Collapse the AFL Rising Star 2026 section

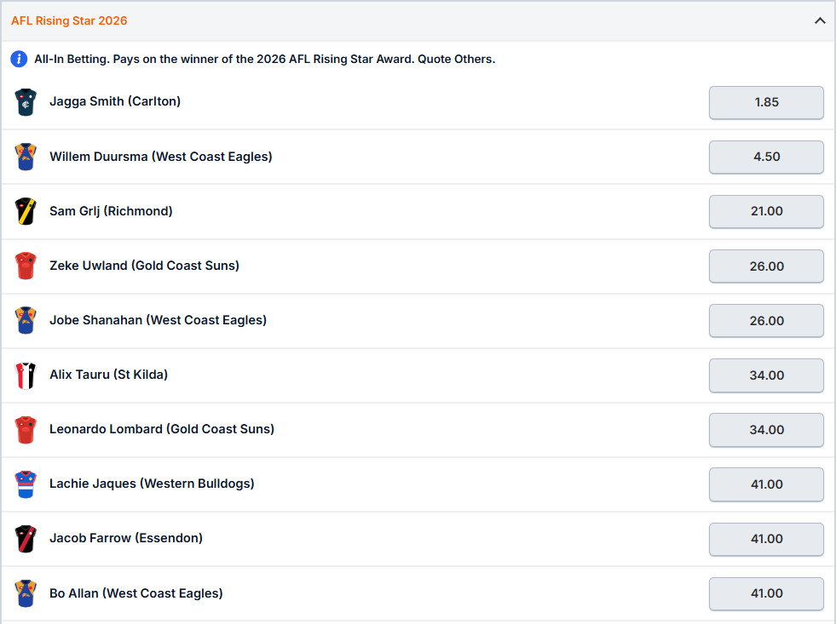click(820, 20)
